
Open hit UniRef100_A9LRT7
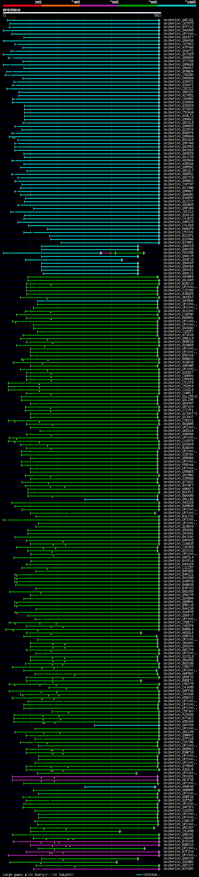click(178, 37)
